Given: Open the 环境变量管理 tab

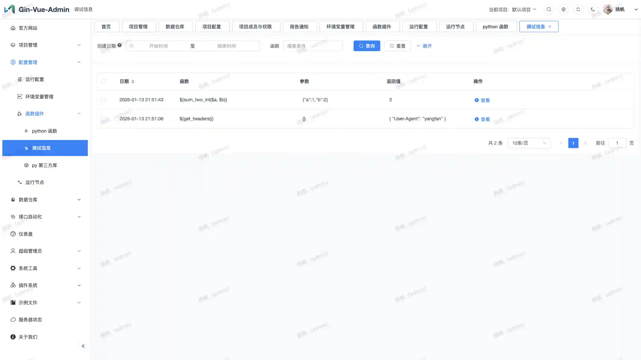Looking at the screenshot, I should click(x=340, y=27).
